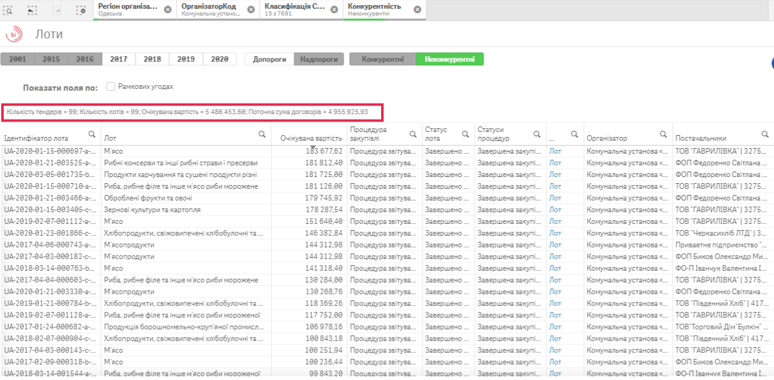Search in Статус лота column
774x380 pixels.
coord(464,134)
